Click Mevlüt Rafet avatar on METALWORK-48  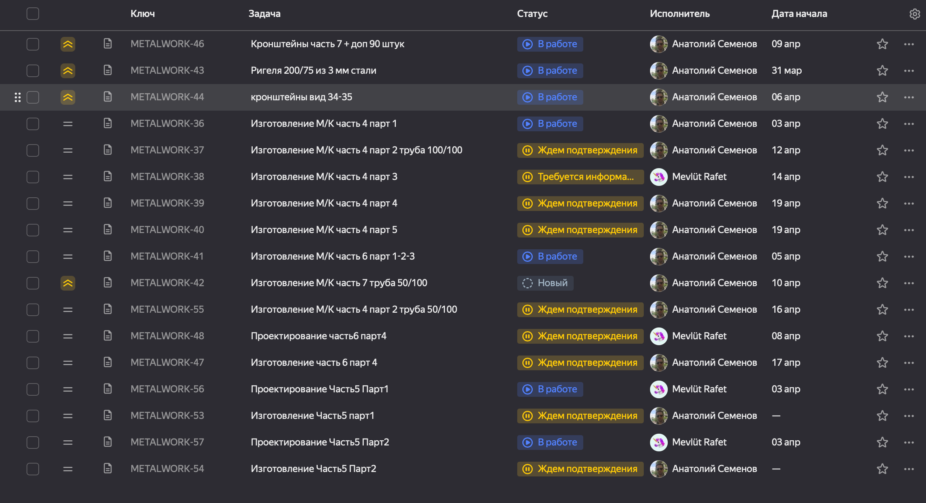[659, 336]
